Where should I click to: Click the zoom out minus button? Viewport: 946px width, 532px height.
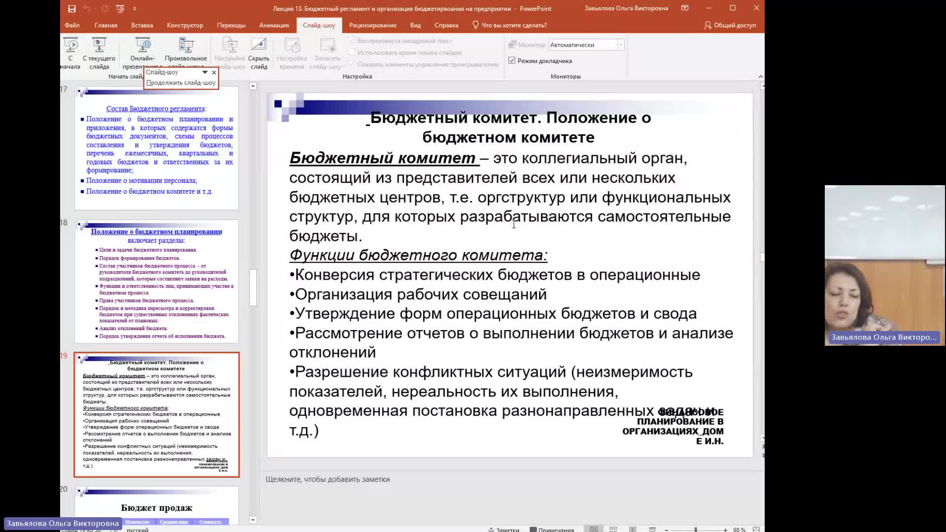(x=667, y=530)
